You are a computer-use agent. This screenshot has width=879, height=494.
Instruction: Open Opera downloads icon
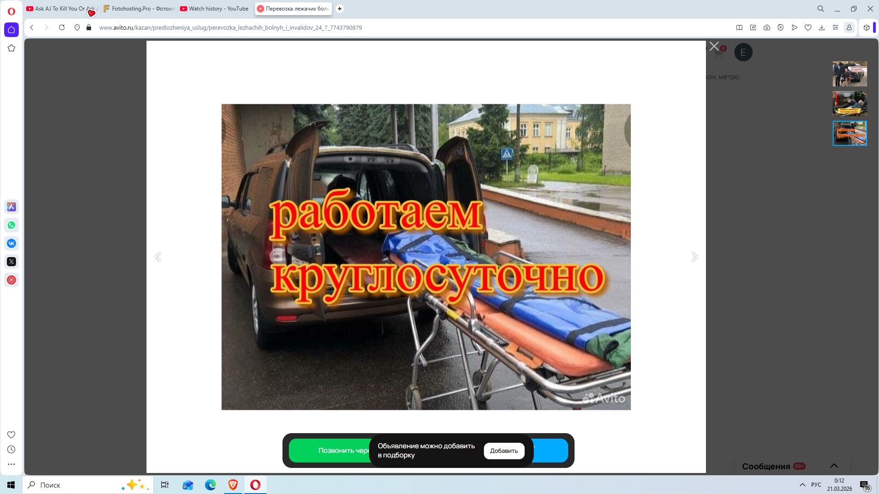[822, 27]
